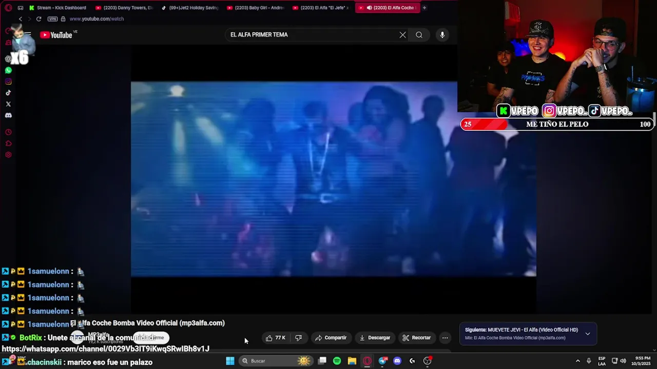657x369 pixels.
Task: Click the Instagram VPEPO_ handle overlay
Action: [565, 111]
